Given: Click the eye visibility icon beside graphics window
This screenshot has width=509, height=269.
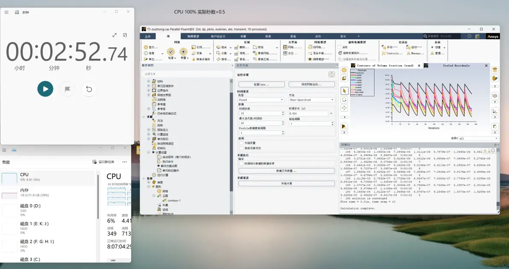Looking at the screenshot, I should click(495, 95).
